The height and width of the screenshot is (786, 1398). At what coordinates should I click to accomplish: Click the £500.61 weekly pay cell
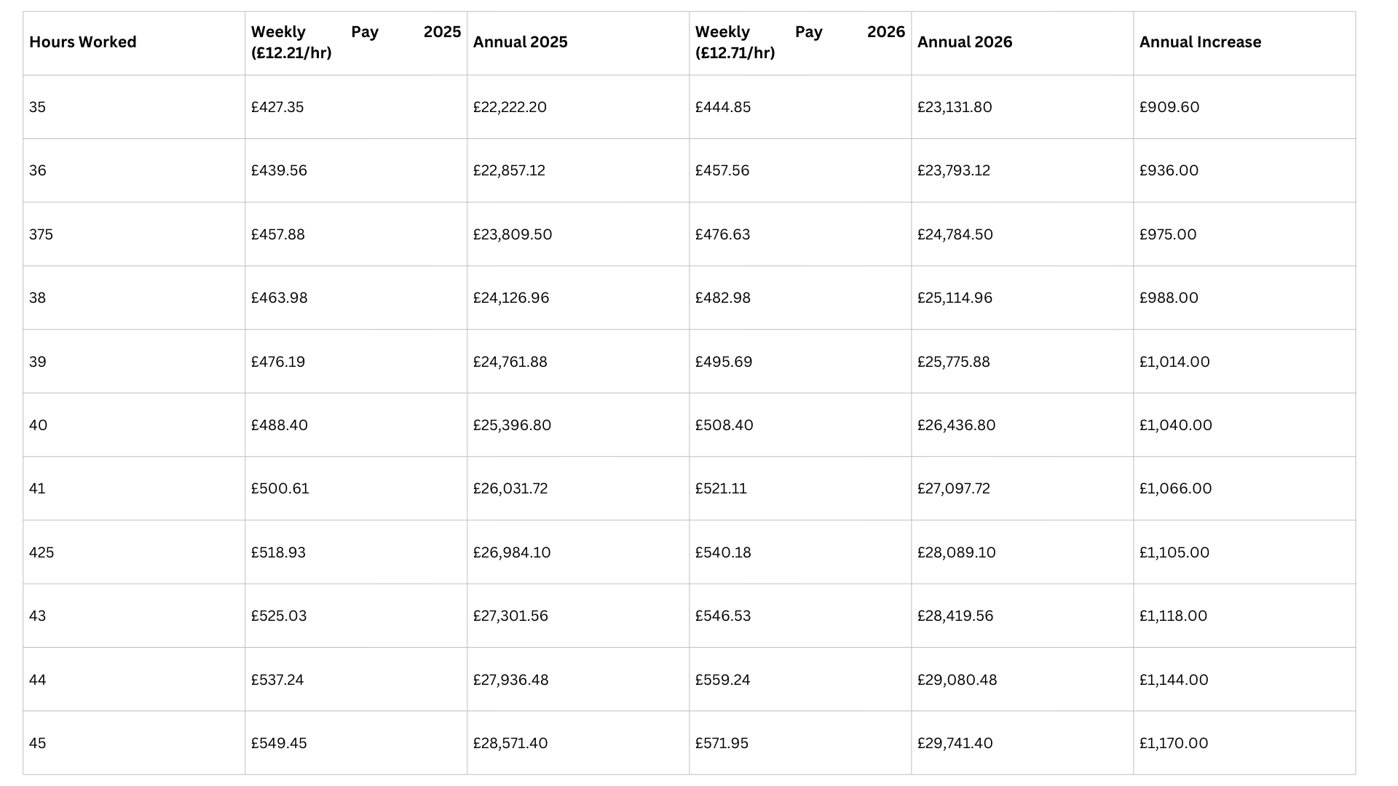pos(280,488)
